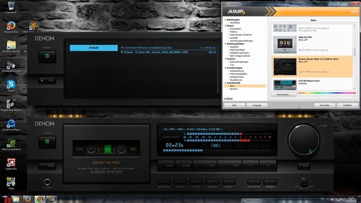361x203 pixels.
Task: Open the Fraps desktop shortcut
Action: click(x=11, y=183)
